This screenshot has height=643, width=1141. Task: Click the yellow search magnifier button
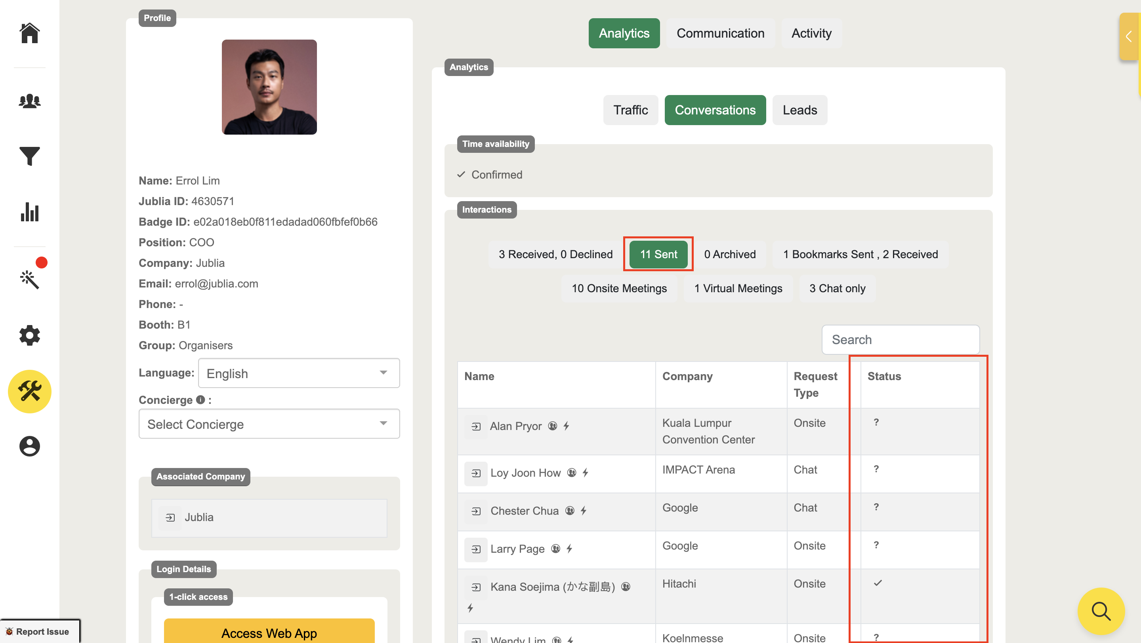click(1101, 611)
